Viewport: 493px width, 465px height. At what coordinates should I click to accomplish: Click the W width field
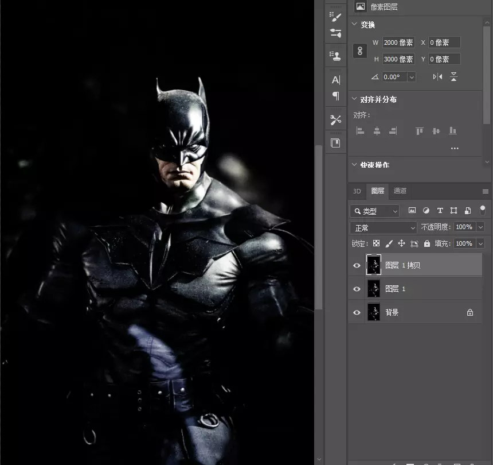coord(398,42)
